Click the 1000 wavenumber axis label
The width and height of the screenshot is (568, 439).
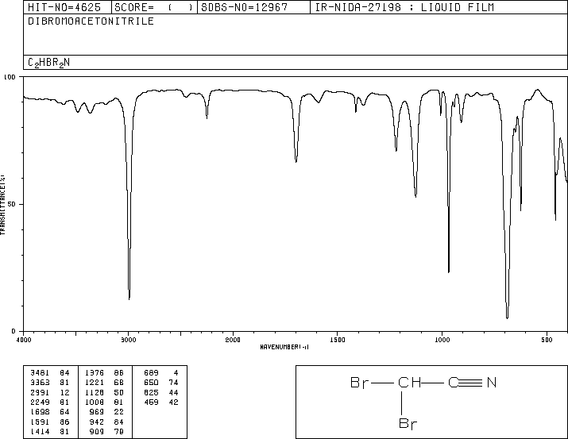442,340
